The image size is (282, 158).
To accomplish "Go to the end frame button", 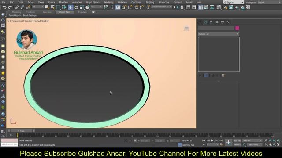I will (x=221, y=140).
